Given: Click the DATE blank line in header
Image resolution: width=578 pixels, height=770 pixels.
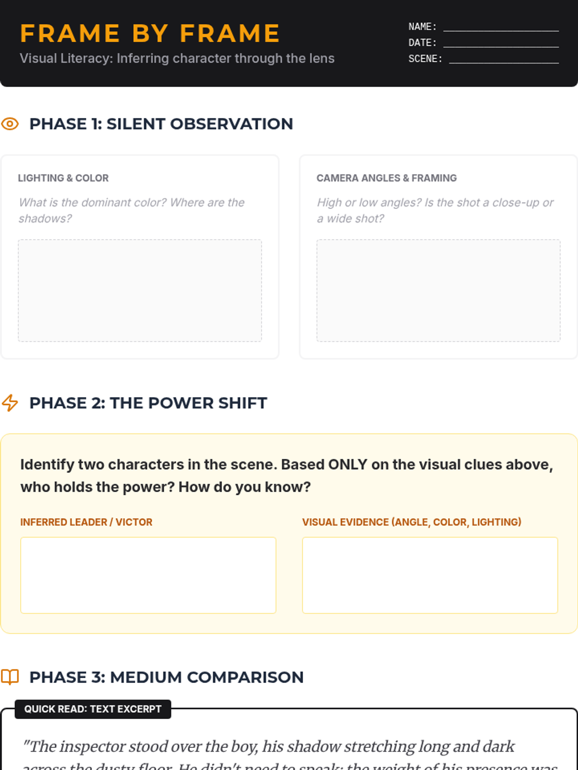Looking at the screenshot, I should click(x=501, y=43).
